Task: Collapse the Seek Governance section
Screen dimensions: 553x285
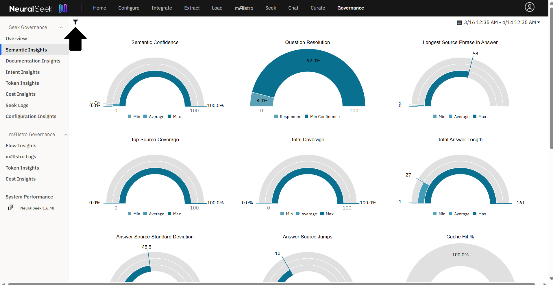Action: coord(61,27)
